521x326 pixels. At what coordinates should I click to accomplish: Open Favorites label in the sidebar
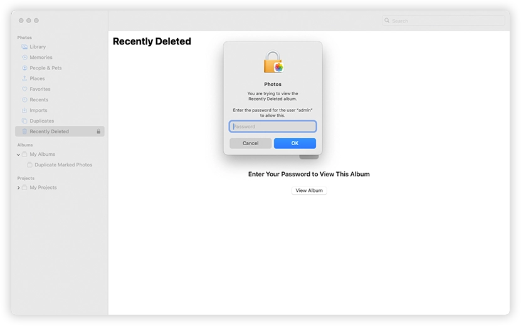coord(40,89)
